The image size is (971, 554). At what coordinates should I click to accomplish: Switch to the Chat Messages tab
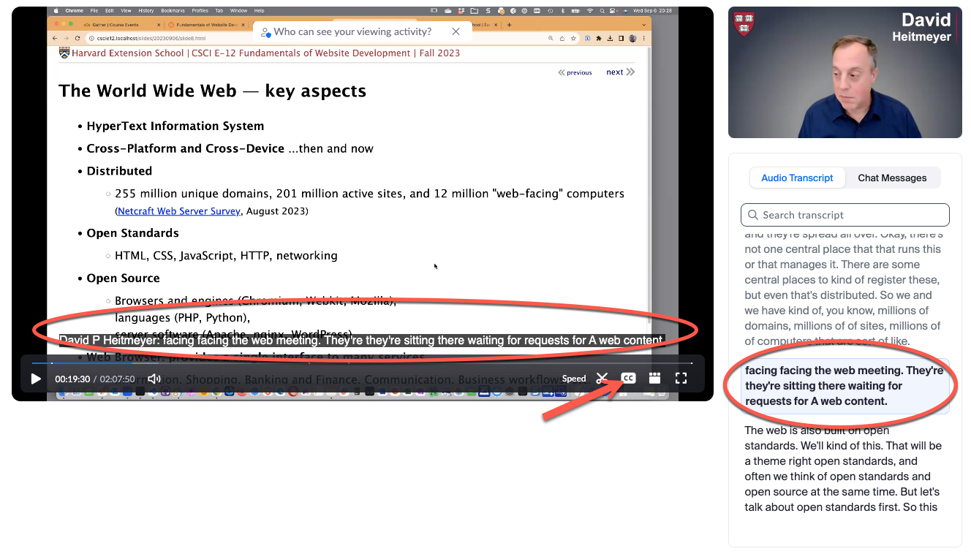892,177
